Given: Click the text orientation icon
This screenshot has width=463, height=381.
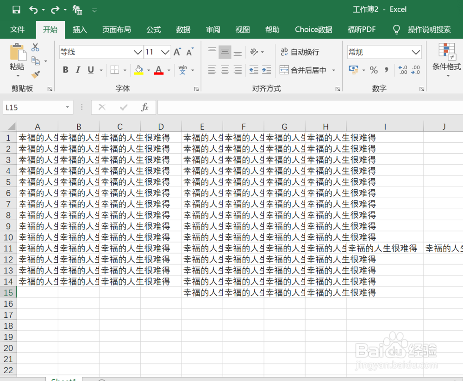Looking at the screenshot, I should [254, 52].
